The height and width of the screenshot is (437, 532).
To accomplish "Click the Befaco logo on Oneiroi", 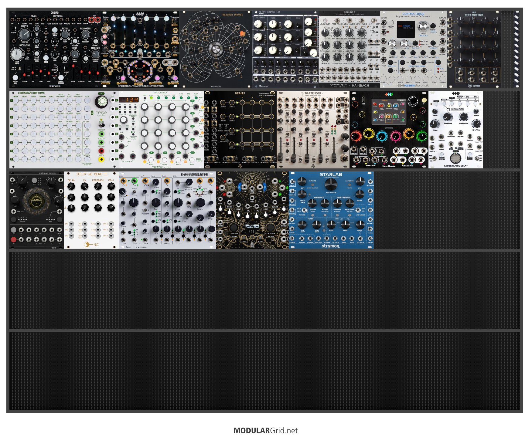I will click(55, 86).
